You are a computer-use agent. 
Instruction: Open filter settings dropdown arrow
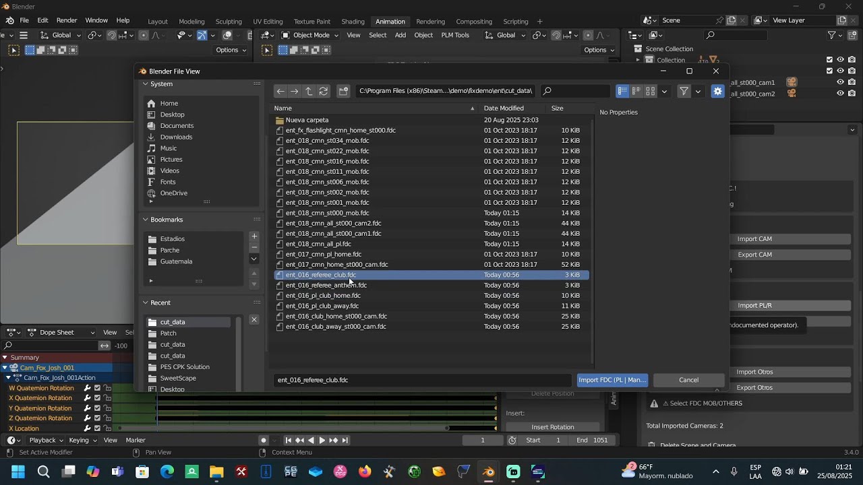pyautogui.click(x=698, y=91)
